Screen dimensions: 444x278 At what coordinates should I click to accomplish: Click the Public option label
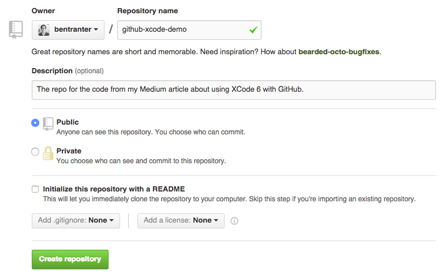click(x=68, y=122)
